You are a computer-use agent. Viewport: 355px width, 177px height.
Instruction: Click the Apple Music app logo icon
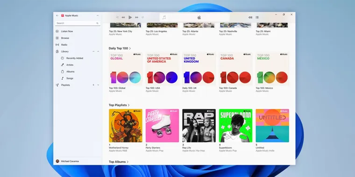[x=63, y=15]
